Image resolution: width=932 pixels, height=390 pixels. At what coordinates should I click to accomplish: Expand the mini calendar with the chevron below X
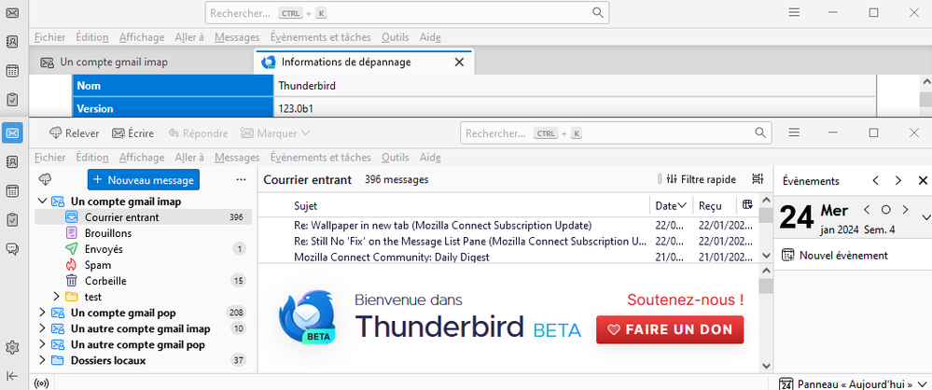tap(925, 217)
